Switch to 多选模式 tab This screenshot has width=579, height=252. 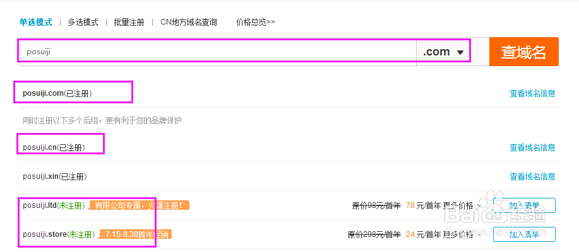pyautogui.click(x=83, y=22)
